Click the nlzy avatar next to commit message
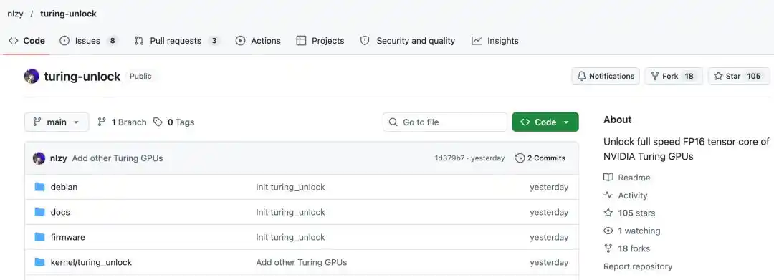The image size is (774, 280). click(39, 158)
